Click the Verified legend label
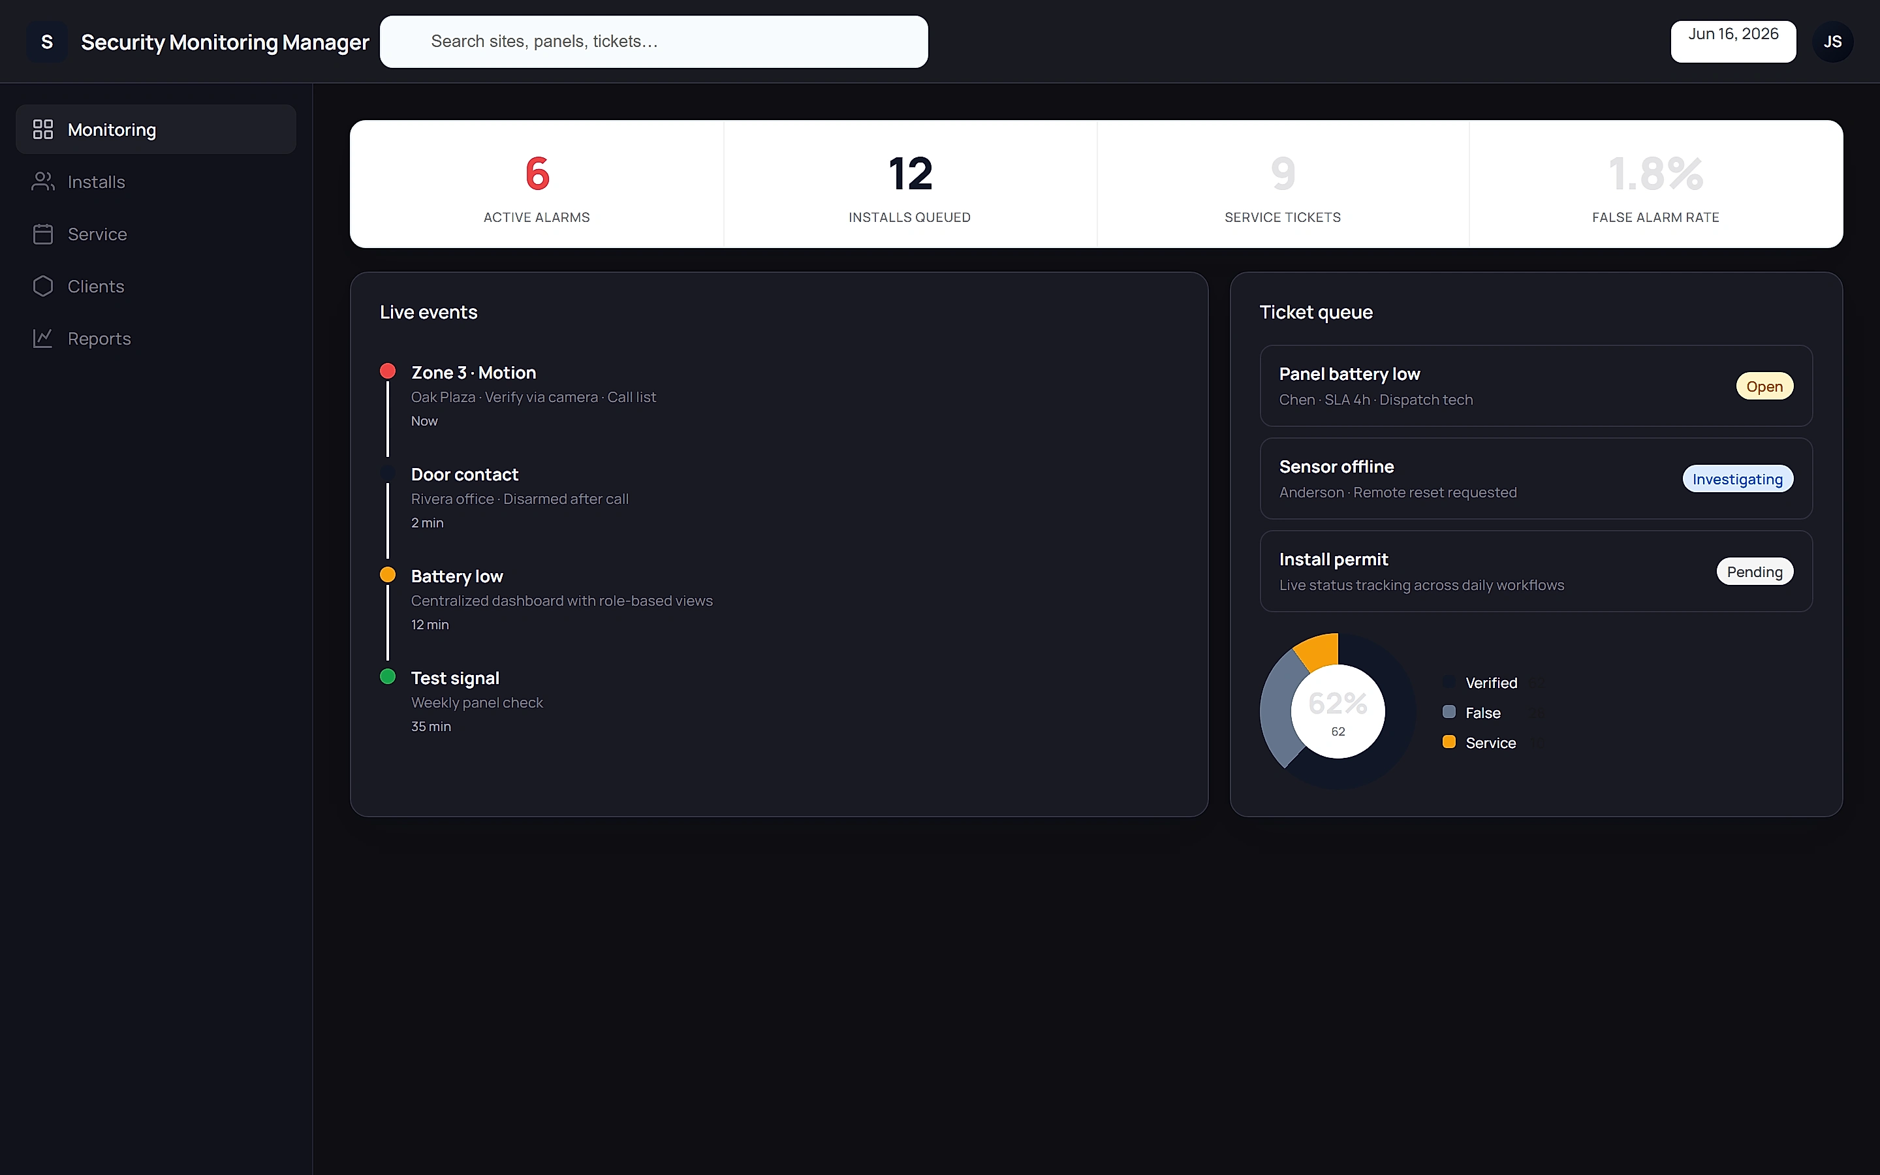 [1491, 682]
